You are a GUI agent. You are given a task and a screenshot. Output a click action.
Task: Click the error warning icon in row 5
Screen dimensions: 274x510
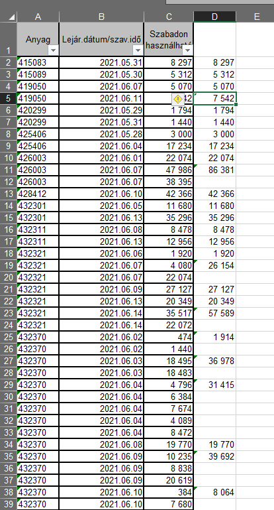(x=177, y=99)
